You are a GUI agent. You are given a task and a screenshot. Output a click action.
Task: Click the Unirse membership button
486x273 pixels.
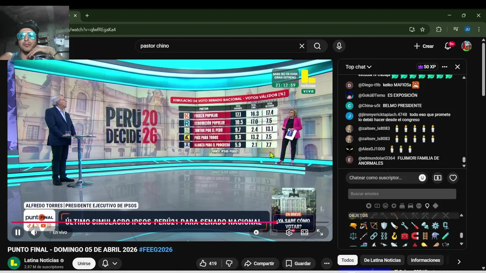click(84, 264)
